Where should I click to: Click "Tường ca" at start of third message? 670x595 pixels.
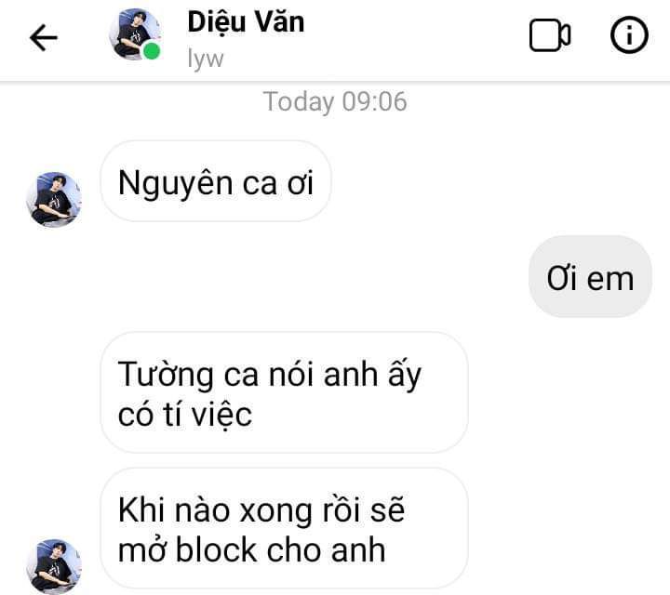(188, 375)
